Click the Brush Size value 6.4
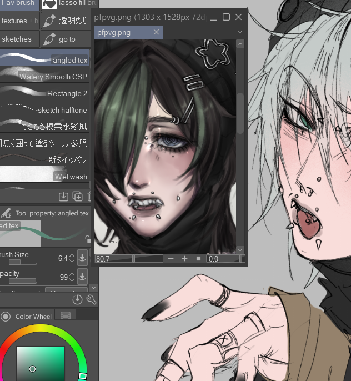This screenshot has height=381, width=351. pyautogui.click(x=63, y=258)
